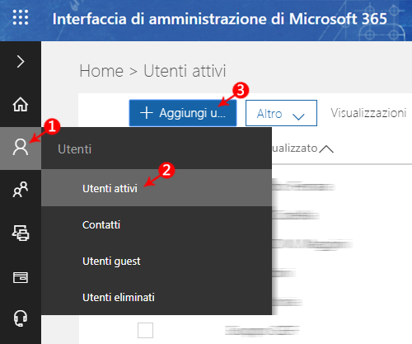
Task: Open the Visualizzazioni filter
Action: coord(368,113)
